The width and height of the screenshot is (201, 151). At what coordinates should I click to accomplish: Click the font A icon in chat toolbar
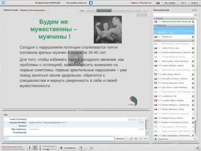point(141,138)
